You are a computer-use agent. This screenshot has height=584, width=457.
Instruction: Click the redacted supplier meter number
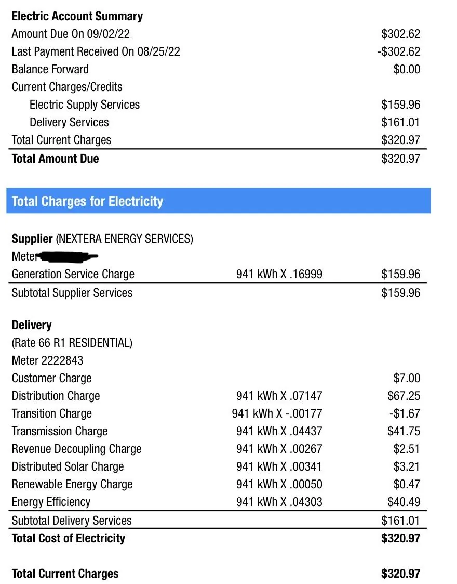click(x=69, y=256)
